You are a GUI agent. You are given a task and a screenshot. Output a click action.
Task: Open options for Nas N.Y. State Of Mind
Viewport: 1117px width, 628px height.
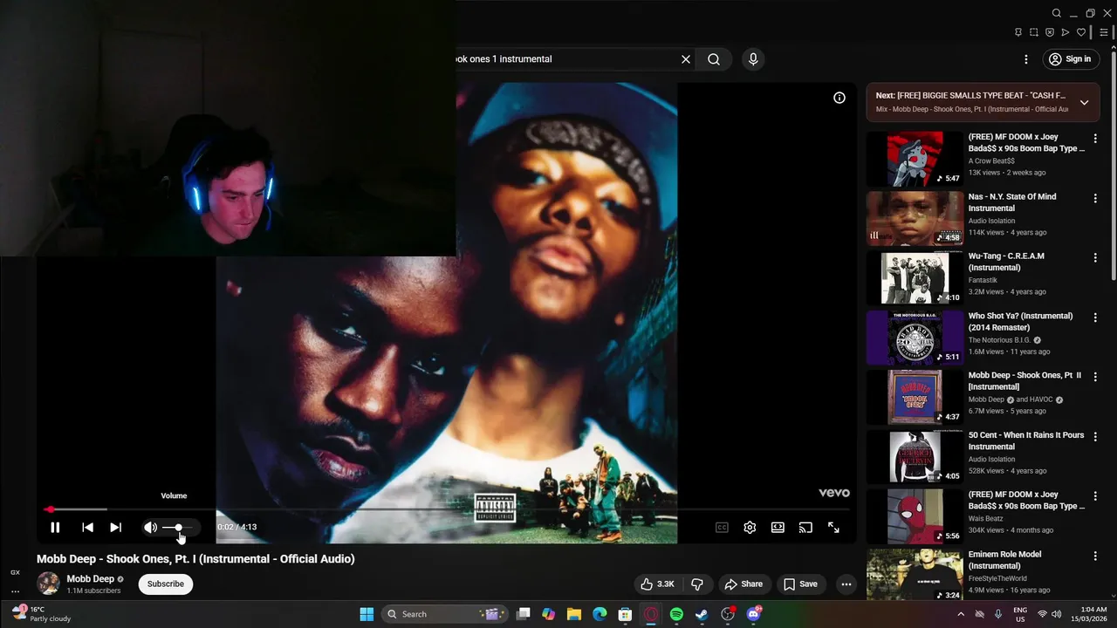(1095, 198)
